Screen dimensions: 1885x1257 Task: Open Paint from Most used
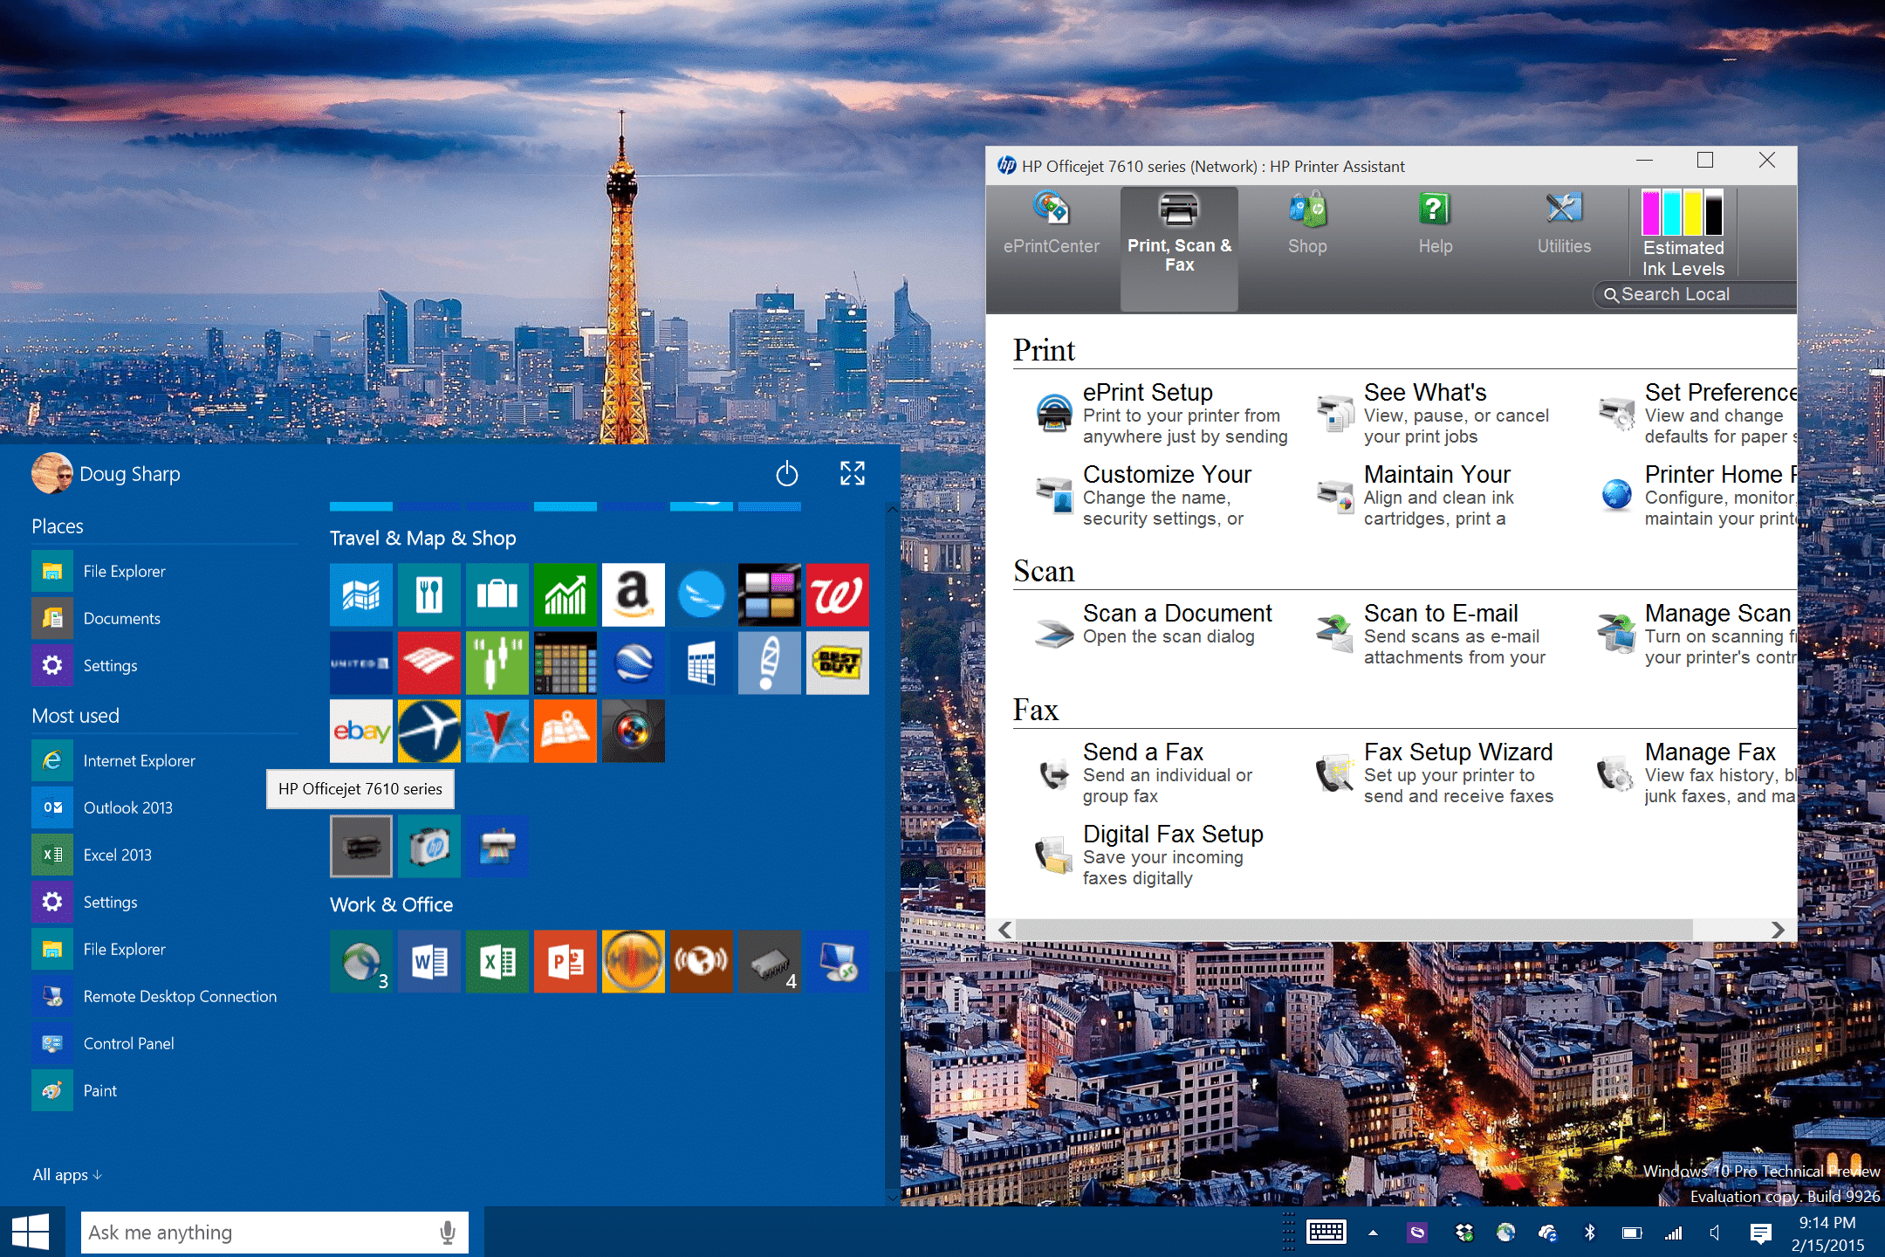coord(164,1090)
